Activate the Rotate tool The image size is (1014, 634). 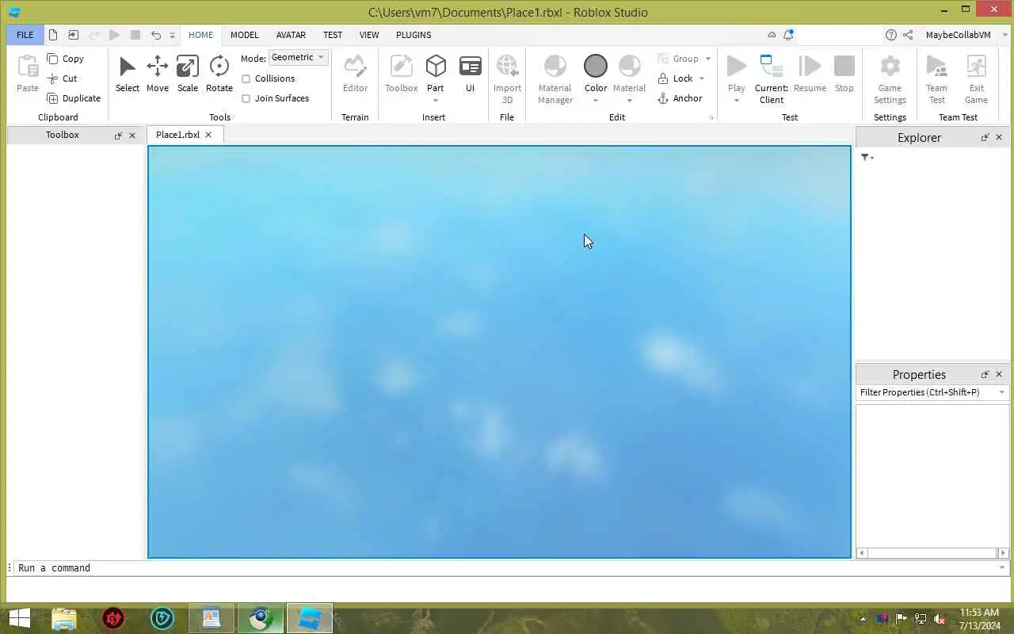coord(219,67)
